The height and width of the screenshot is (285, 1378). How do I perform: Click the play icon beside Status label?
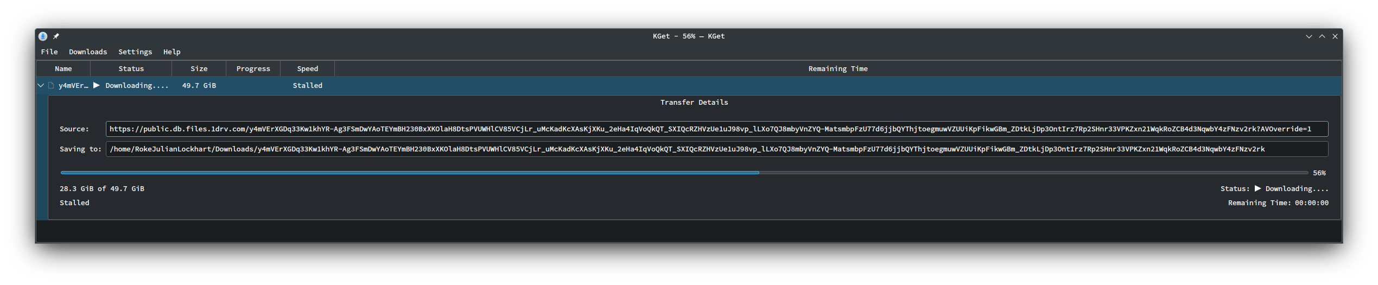[x=1258, y=189]
